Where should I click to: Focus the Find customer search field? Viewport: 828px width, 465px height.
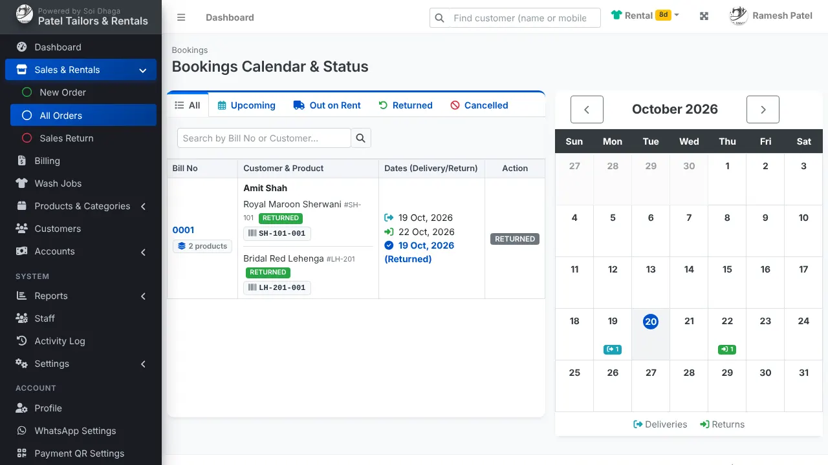[515, 18]
